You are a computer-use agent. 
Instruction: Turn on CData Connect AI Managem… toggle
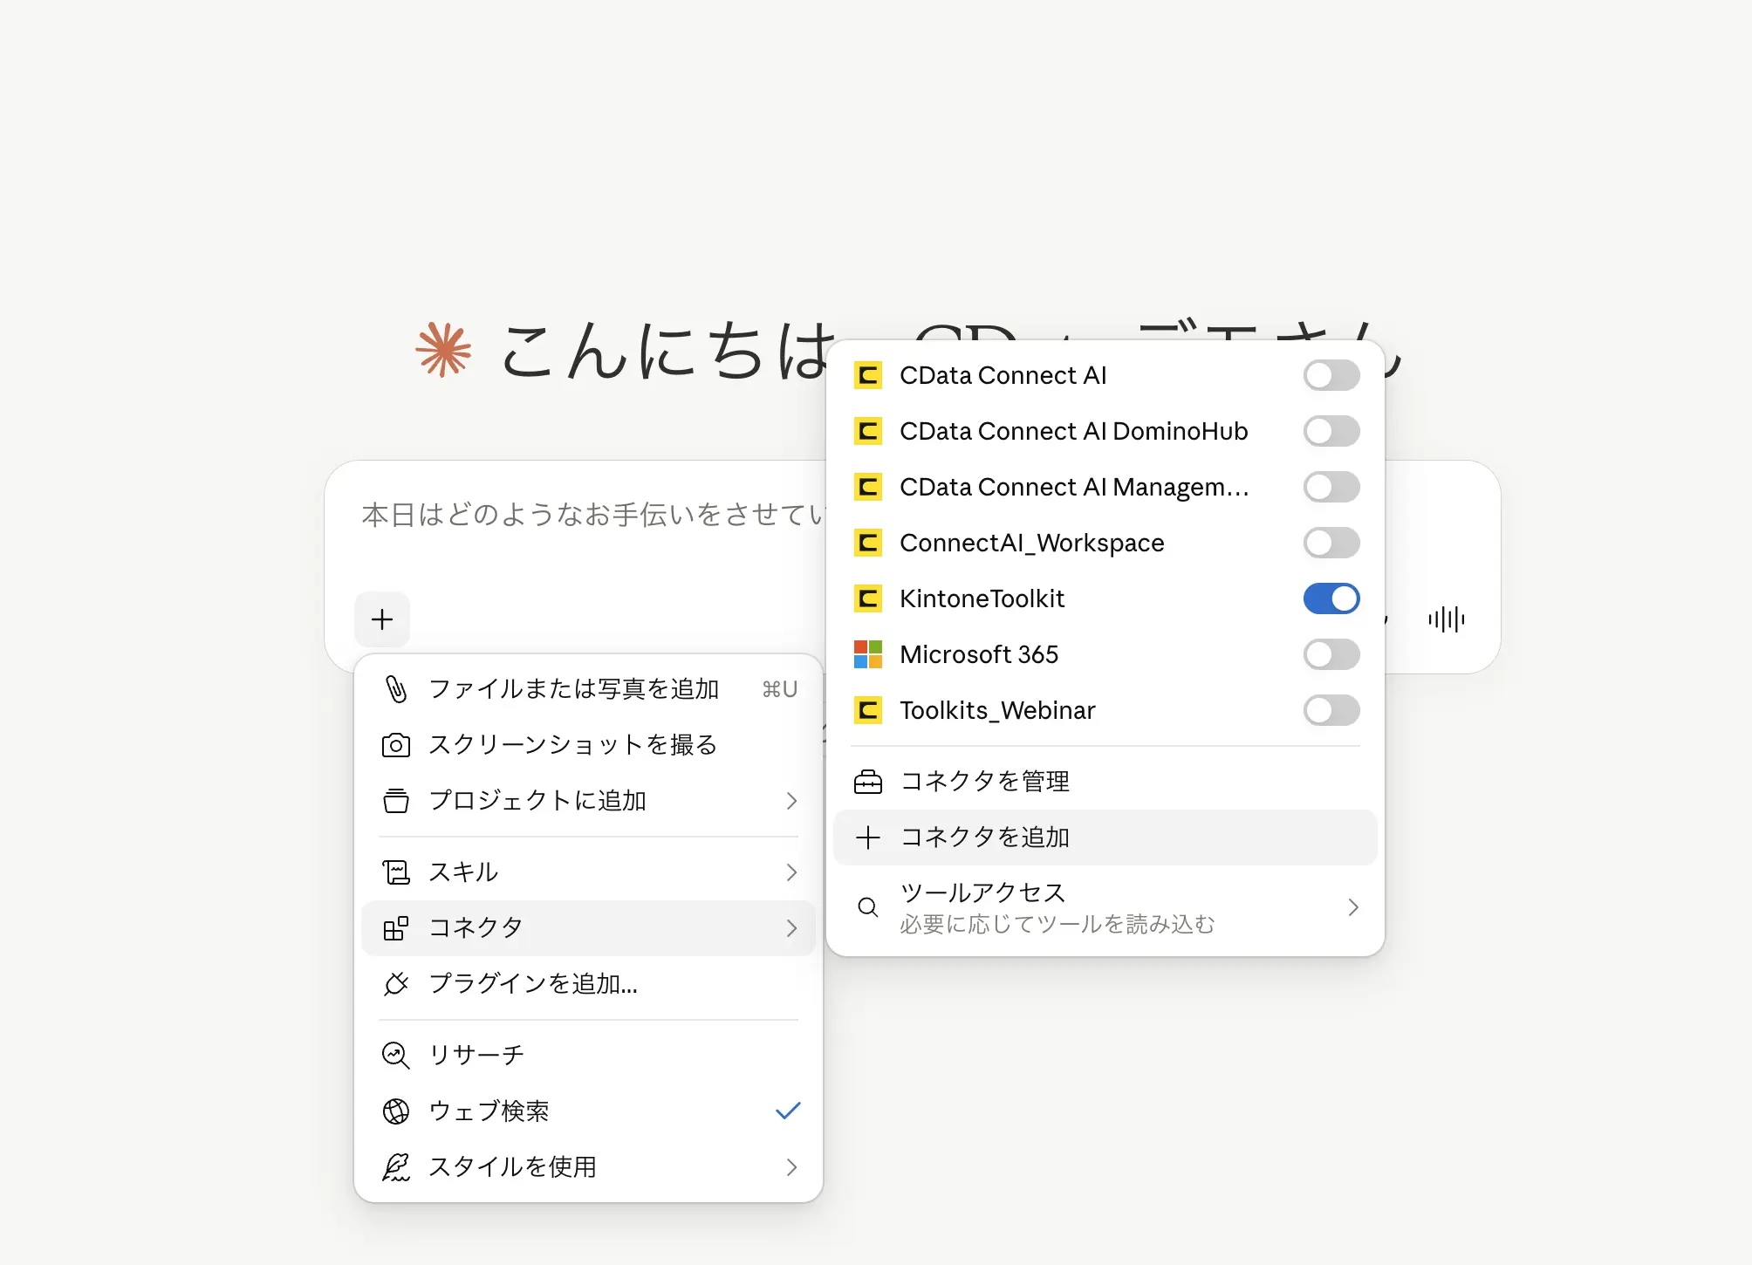[x=1331, y=487]
